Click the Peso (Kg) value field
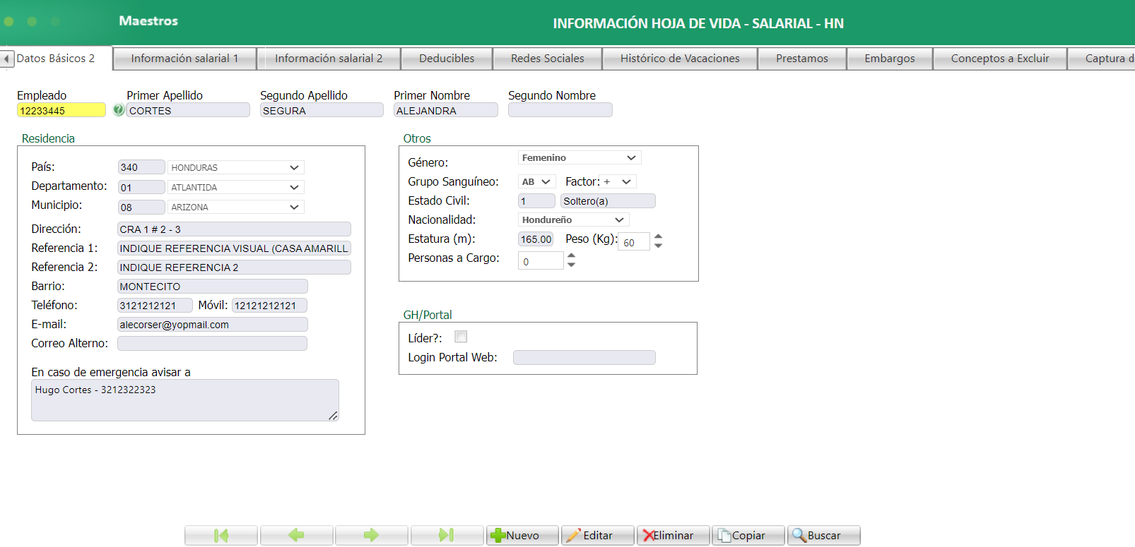1135x547 pixels. coord(634,241)
